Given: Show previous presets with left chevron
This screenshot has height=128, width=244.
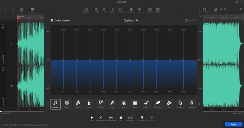Looking at the screenshot, I should click(x=48, y=104).
